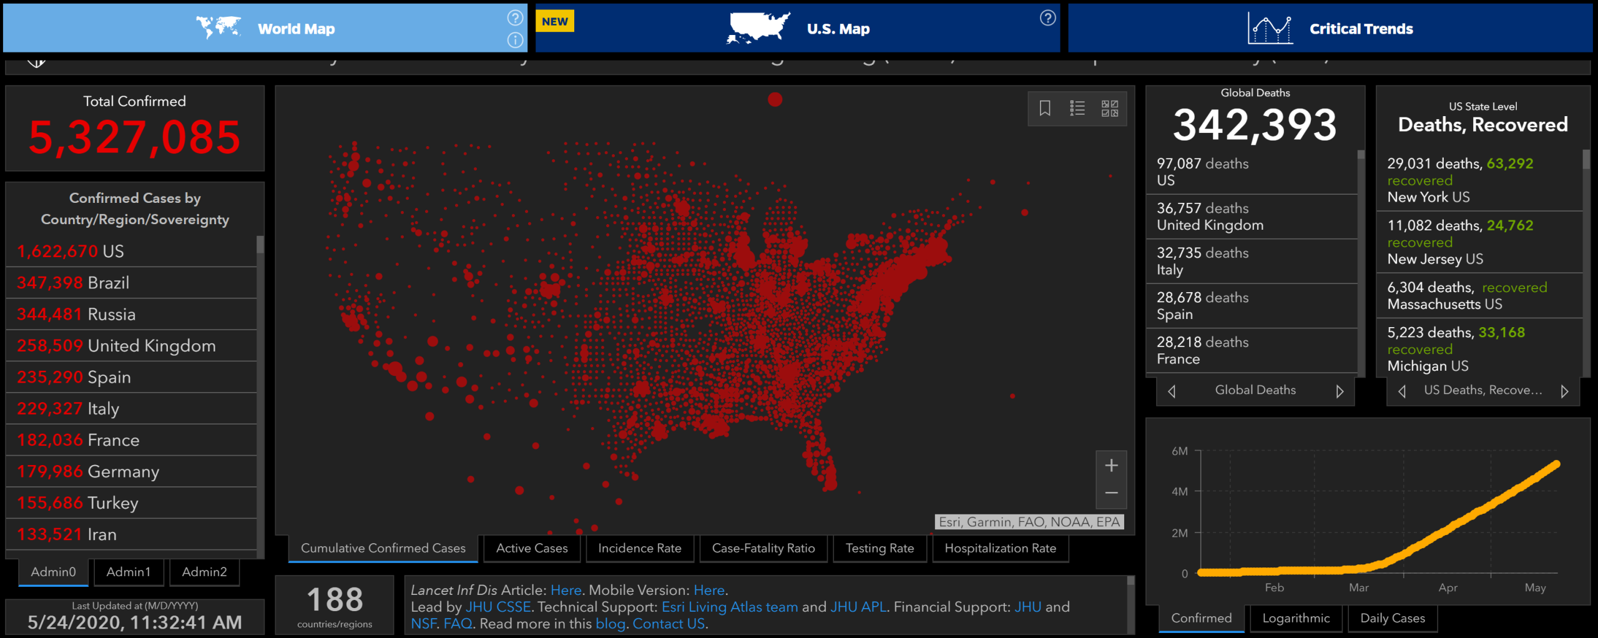Show the map legend list icon
This screenshot has height=638, width=1598.
point(1077,109)
